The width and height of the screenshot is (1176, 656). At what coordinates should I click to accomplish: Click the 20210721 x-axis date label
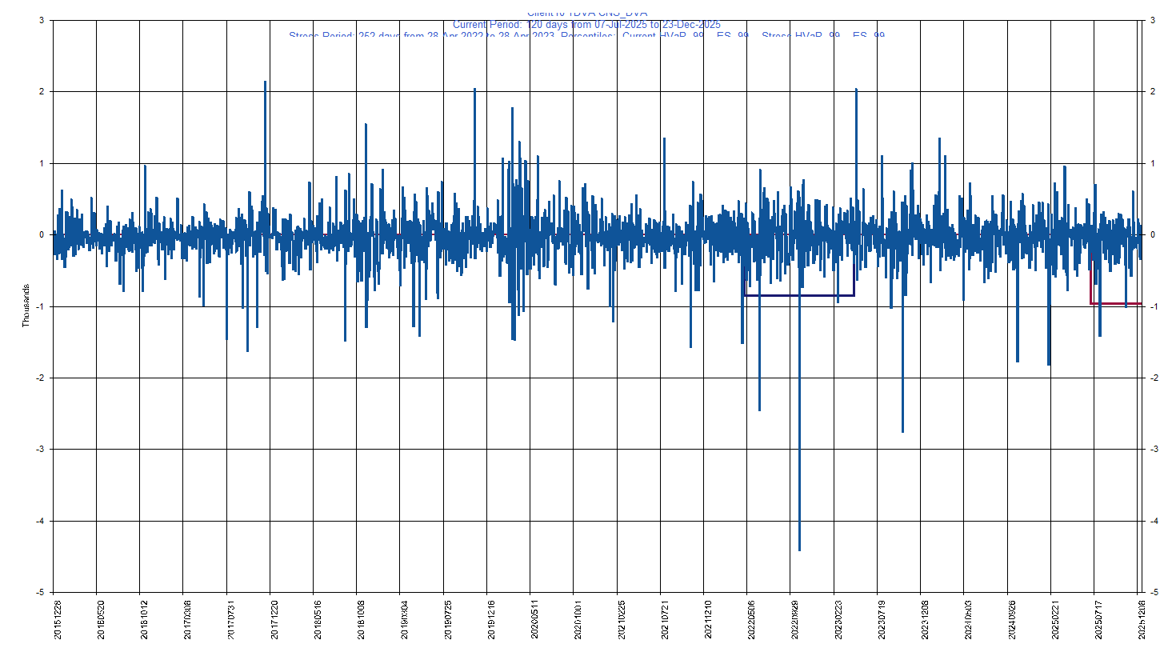tap(666, 618)
